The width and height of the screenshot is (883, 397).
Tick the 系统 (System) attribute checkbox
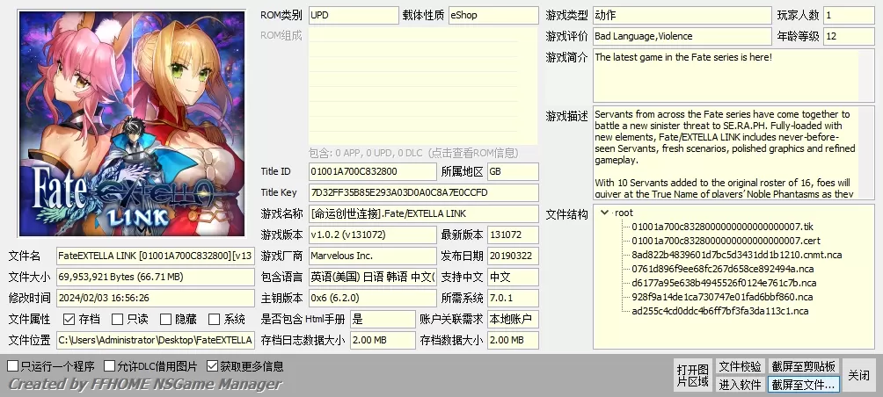[x=215, y=320]
